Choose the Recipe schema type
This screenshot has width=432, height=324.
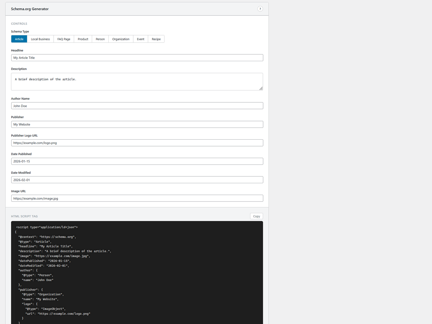coord(156,39)
